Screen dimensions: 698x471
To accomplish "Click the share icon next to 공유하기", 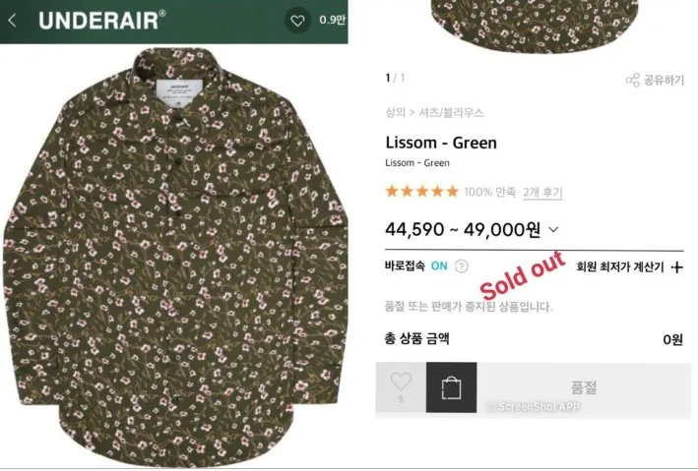I will 633,80.
